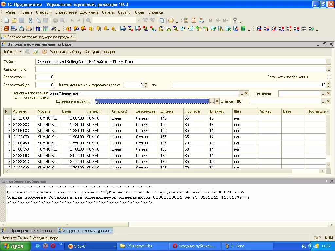The image size is (335, 251).
Task: Open the Calculator icon
Action: 186,20
